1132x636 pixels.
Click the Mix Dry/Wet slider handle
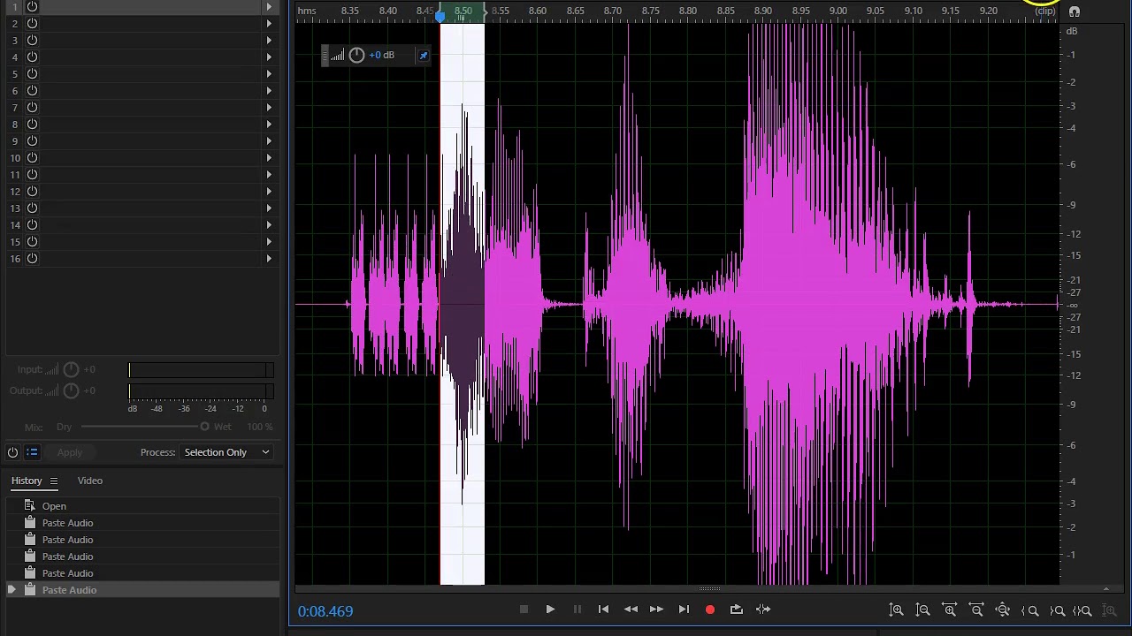[204, 427]
